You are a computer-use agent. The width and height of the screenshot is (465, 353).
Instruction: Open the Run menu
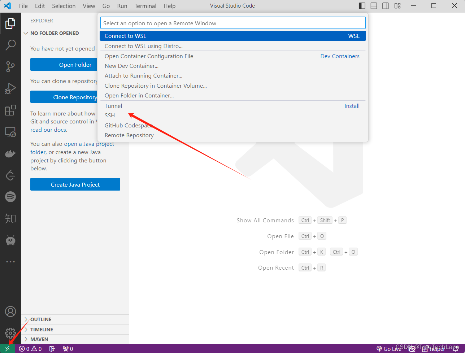pos(122,6)
